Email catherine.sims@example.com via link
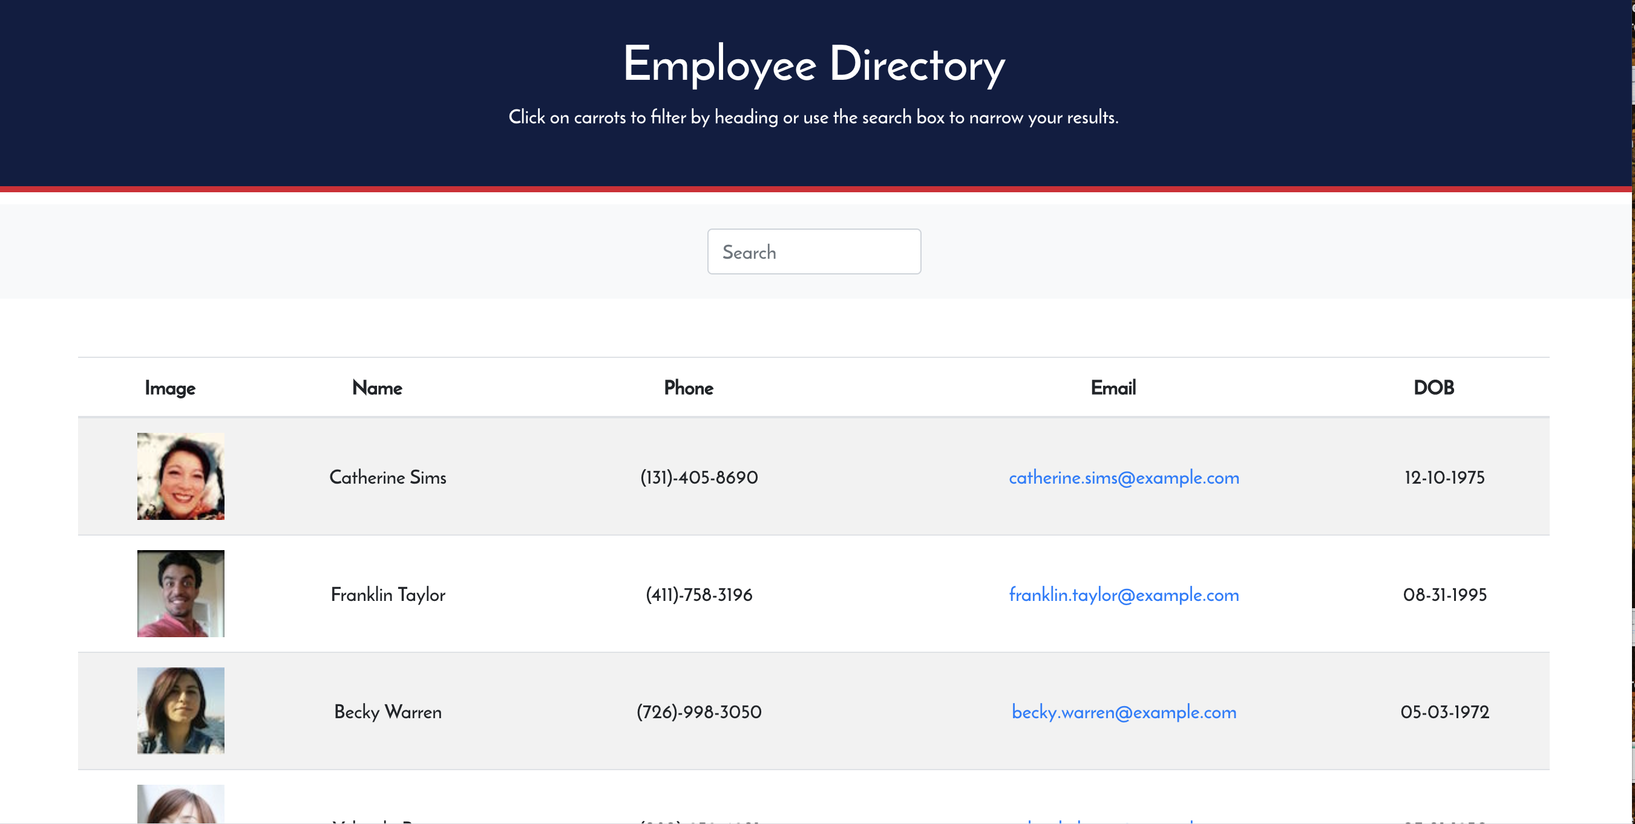This screenshot has height=824, width=1635. [x=1124, y=478]
